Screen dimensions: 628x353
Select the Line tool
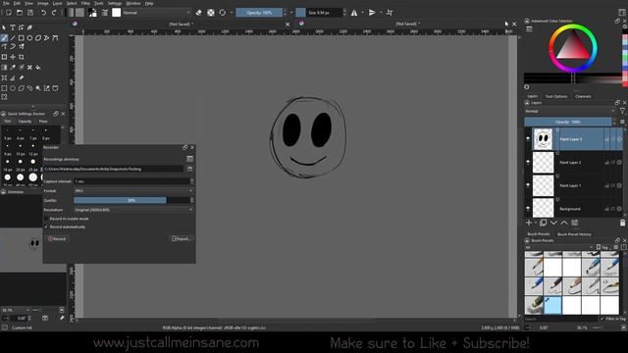click(x=13, y=38)
